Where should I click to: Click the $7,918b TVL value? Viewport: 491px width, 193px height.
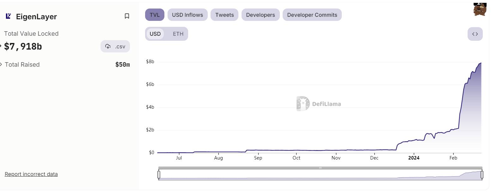pos(23,46)
